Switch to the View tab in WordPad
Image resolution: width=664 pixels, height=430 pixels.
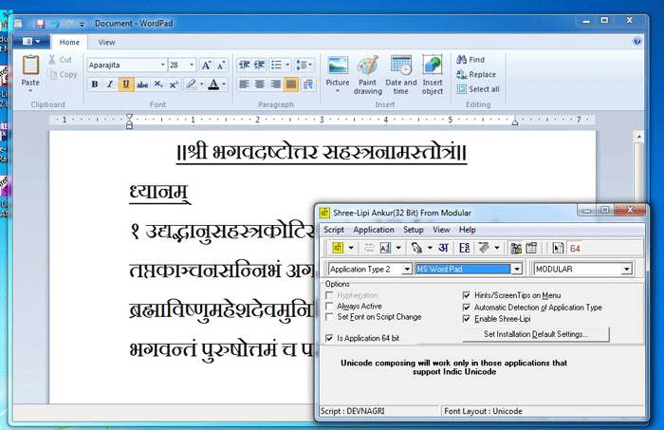click(x=106, y=43)
